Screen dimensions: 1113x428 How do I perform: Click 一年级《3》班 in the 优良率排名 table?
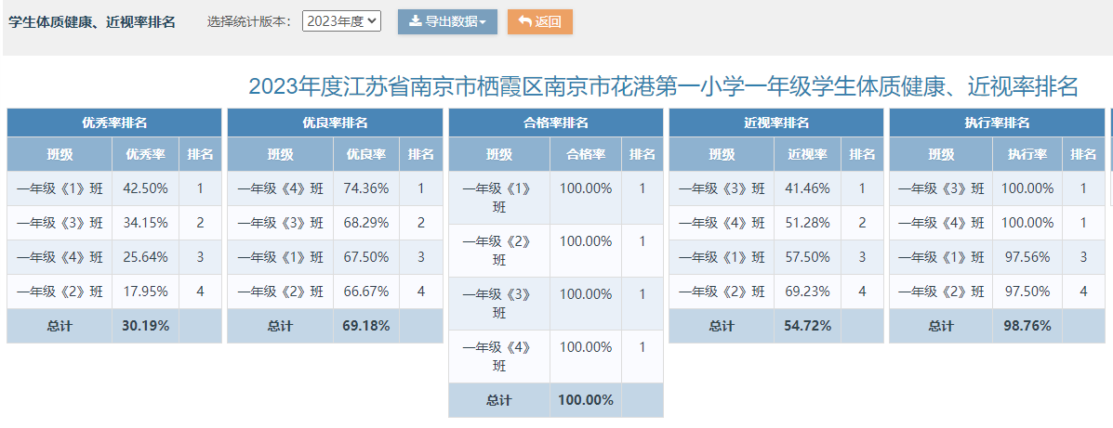tap(281, 223)
